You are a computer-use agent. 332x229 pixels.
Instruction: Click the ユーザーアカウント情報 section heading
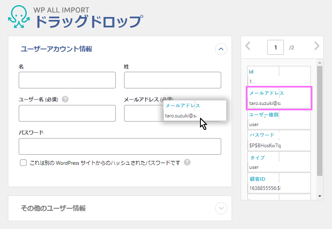point(56,49)
